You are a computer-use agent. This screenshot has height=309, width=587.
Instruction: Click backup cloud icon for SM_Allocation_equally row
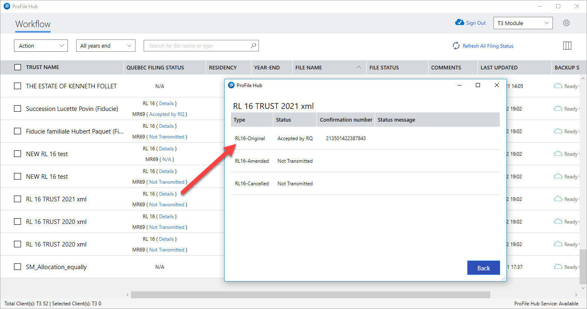tap(558, 267)
